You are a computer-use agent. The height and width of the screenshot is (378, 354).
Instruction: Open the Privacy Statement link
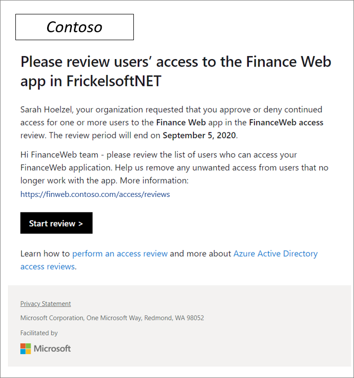coord(46,304)
